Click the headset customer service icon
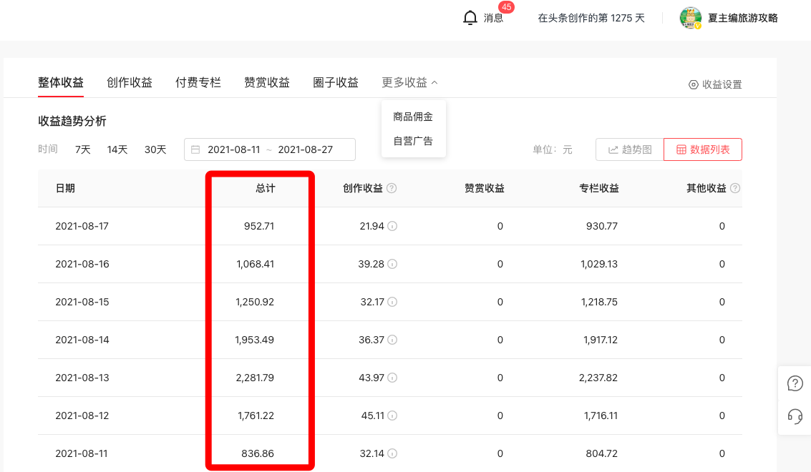811x472 pixels. (795, 416)
